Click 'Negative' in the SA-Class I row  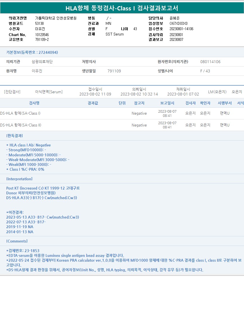[139, 113]
